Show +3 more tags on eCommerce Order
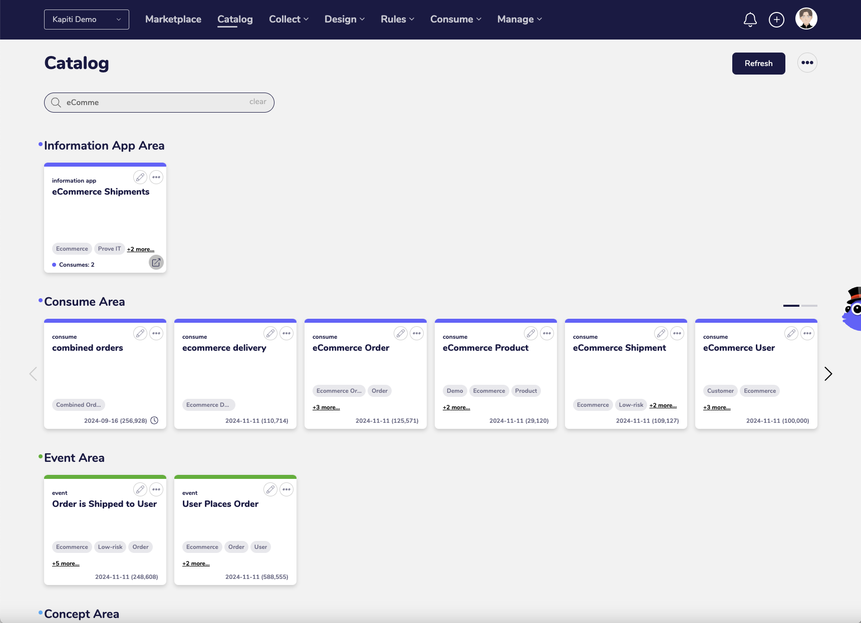The width and height of the screenshot is (861, 623). pyautogui.click(x=326, y=407)
